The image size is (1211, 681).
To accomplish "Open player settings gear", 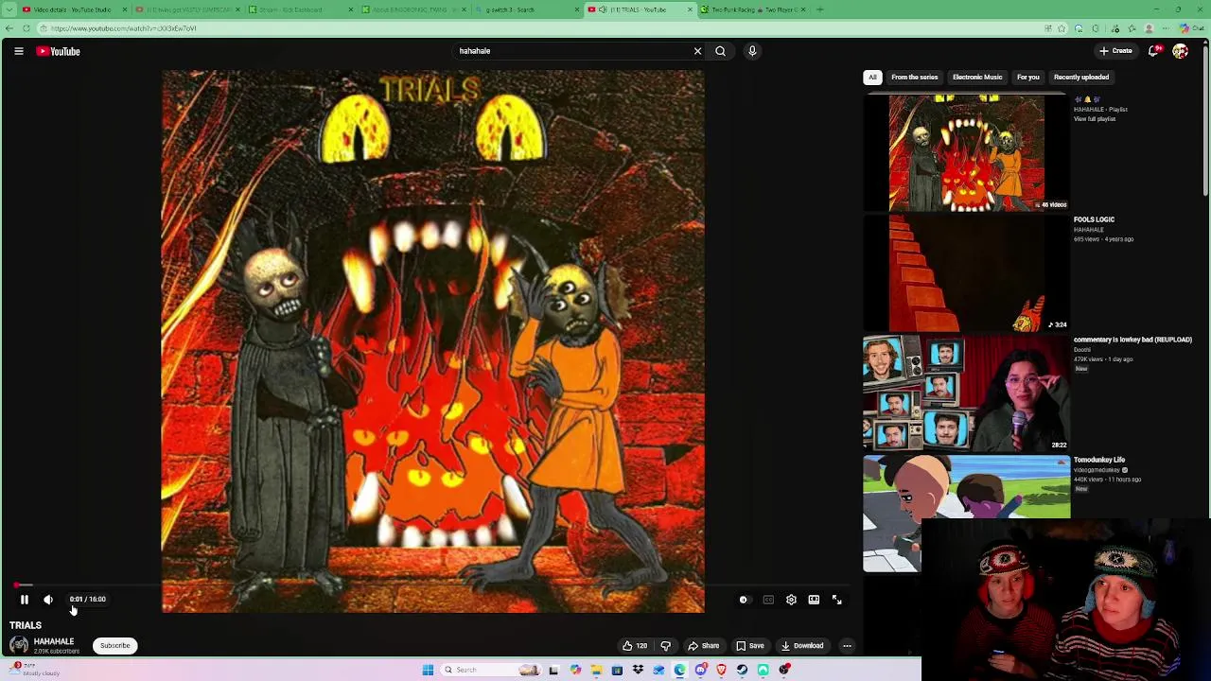I will click(791, 599).
